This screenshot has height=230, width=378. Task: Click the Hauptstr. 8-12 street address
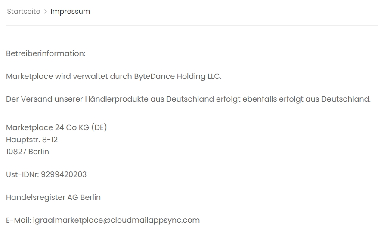[32, 140]
